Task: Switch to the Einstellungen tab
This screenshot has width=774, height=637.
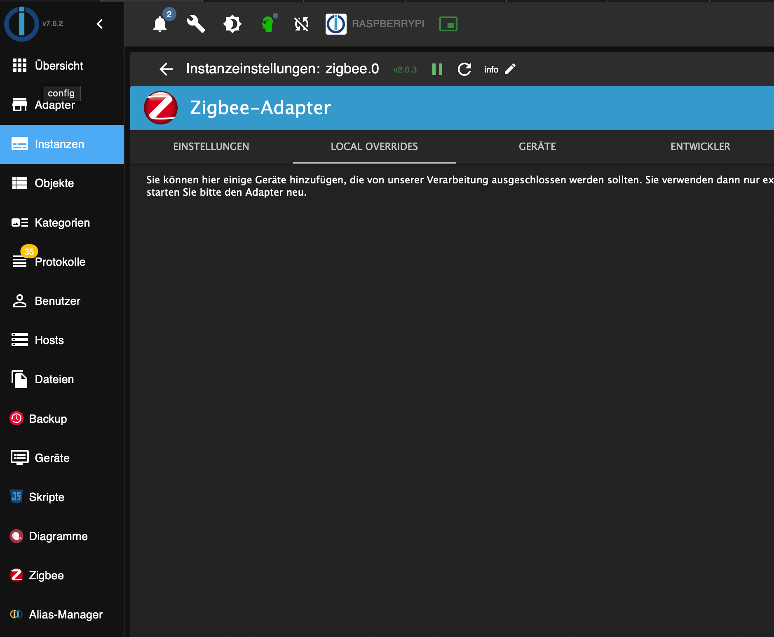Action: [x=211, y=147]
